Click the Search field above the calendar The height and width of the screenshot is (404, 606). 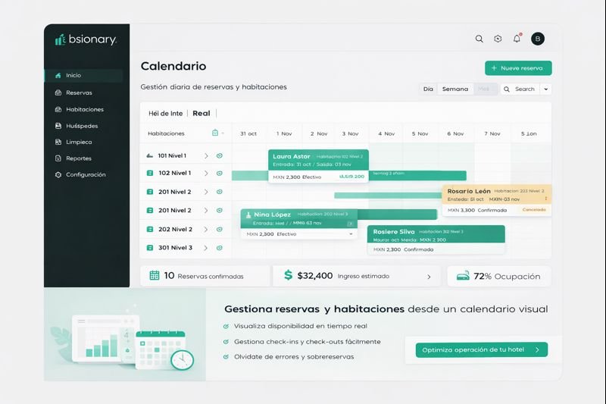(x=523, y=89)
